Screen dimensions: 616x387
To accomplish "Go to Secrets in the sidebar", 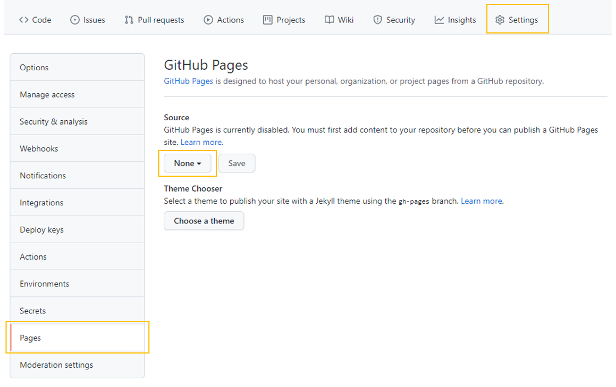I will click(x=77, y=311).
